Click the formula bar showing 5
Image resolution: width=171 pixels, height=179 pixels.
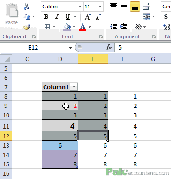coord(143,47)
